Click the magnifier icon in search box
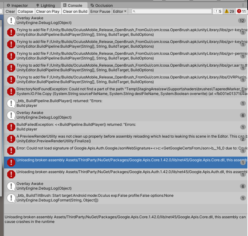 [x=134, y=12]
